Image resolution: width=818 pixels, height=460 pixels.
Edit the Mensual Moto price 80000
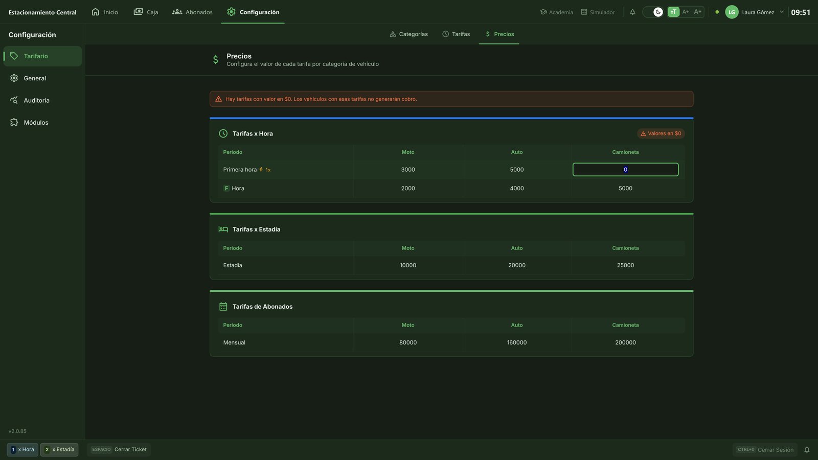coord(408,342)
